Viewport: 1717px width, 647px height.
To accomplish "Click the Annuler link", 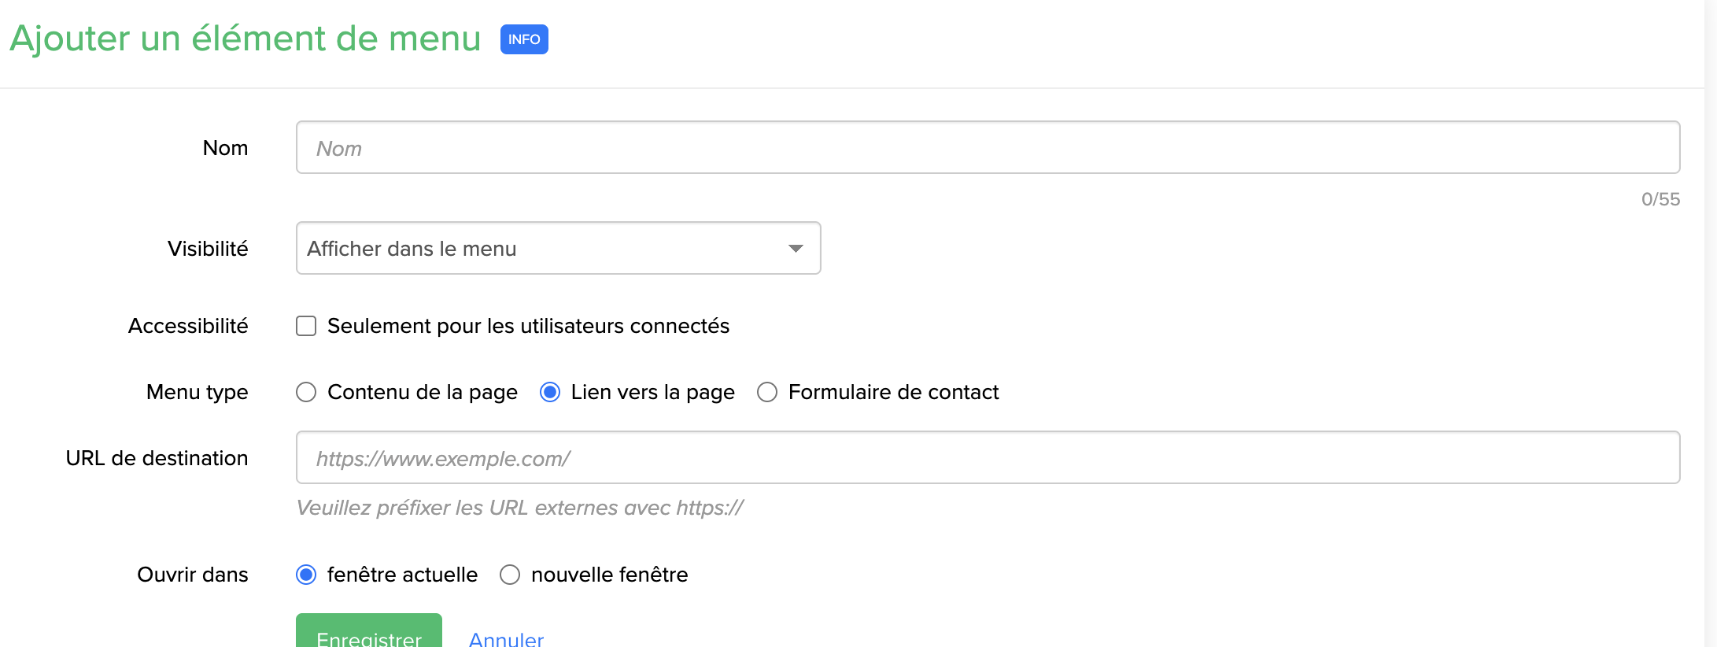I will 506,639.
